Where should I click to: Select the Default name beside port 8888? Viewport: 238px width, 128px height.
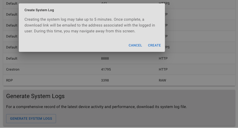(x=12, y=58)
